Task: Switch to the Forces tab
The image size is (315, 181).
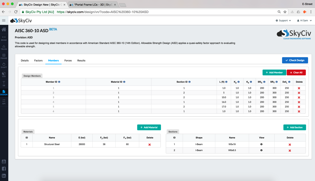Action: coord(68,61)
